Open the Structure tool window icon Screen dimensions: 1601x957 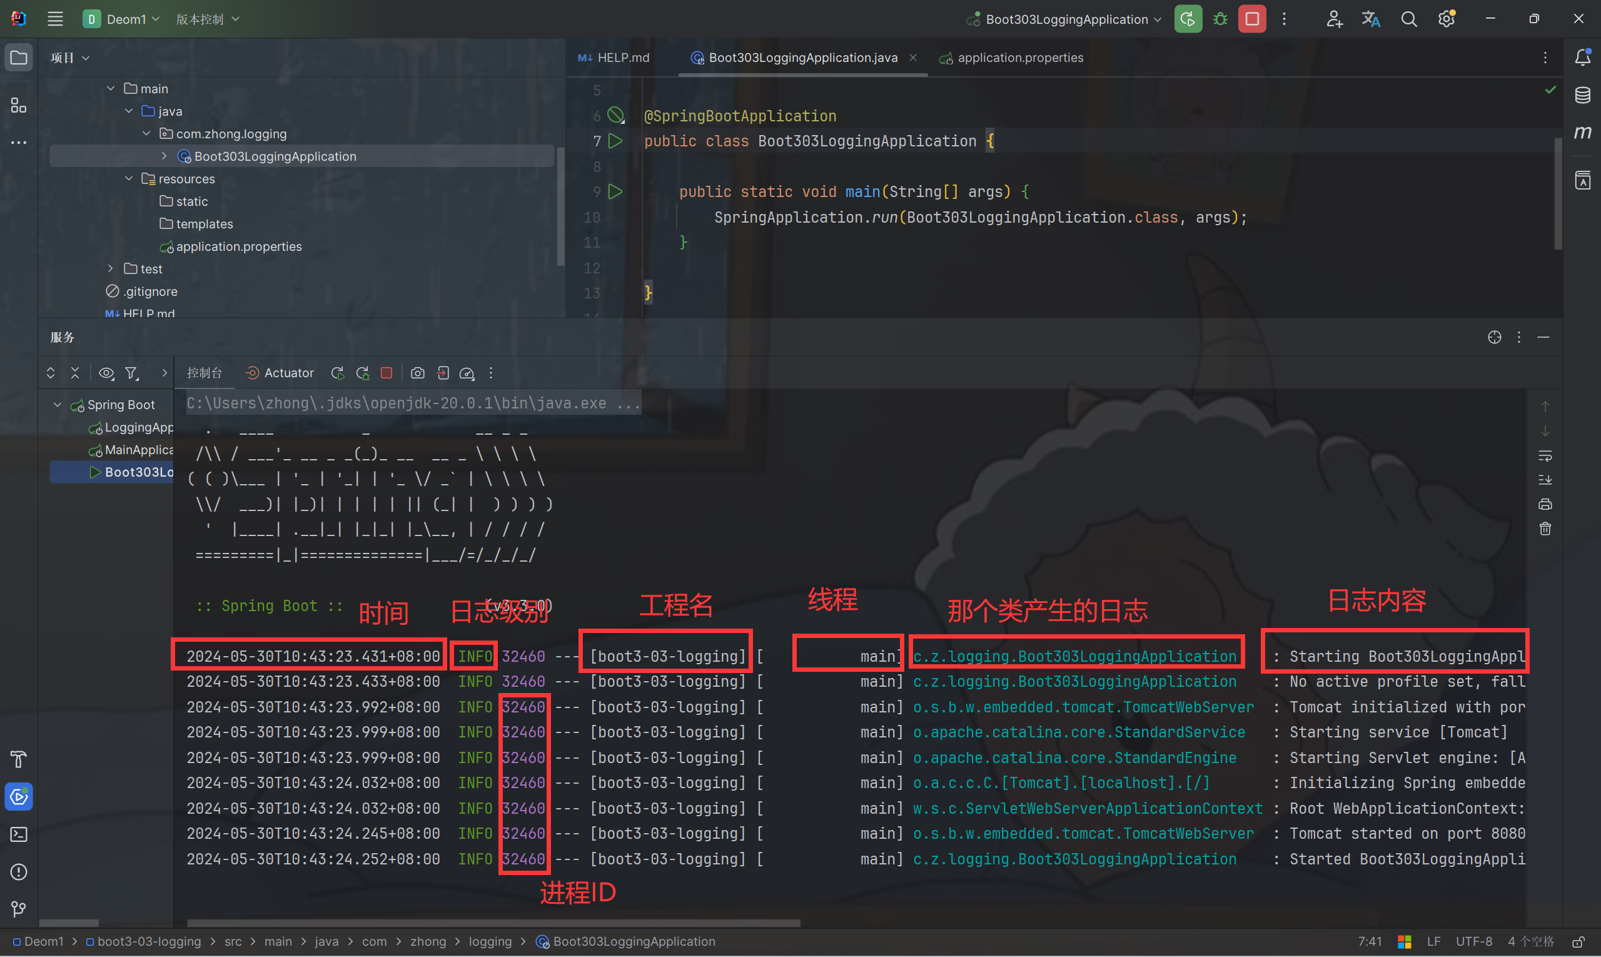click(19, 105)
